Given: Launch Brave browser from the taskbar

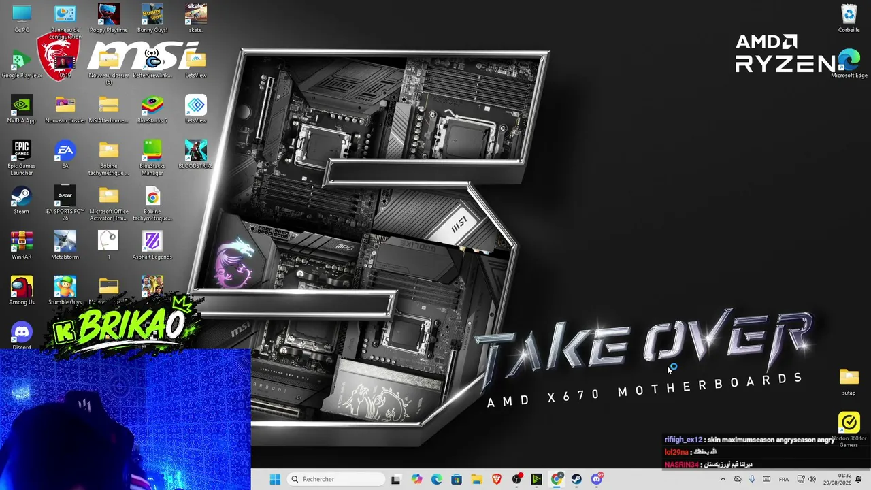Looking at the screenshot, I should 497,479.
